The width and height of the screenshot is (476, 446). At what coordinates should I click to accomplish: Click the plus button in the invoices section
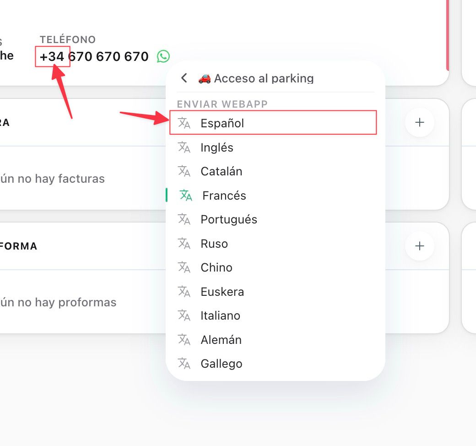[420, 122]
